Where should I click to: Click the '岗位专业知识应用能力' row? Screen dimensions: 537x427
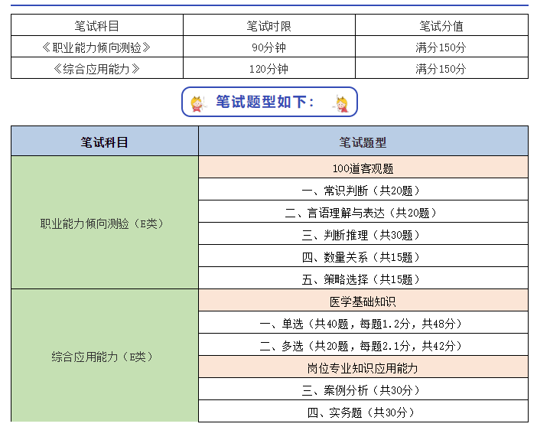coord(363,367)
